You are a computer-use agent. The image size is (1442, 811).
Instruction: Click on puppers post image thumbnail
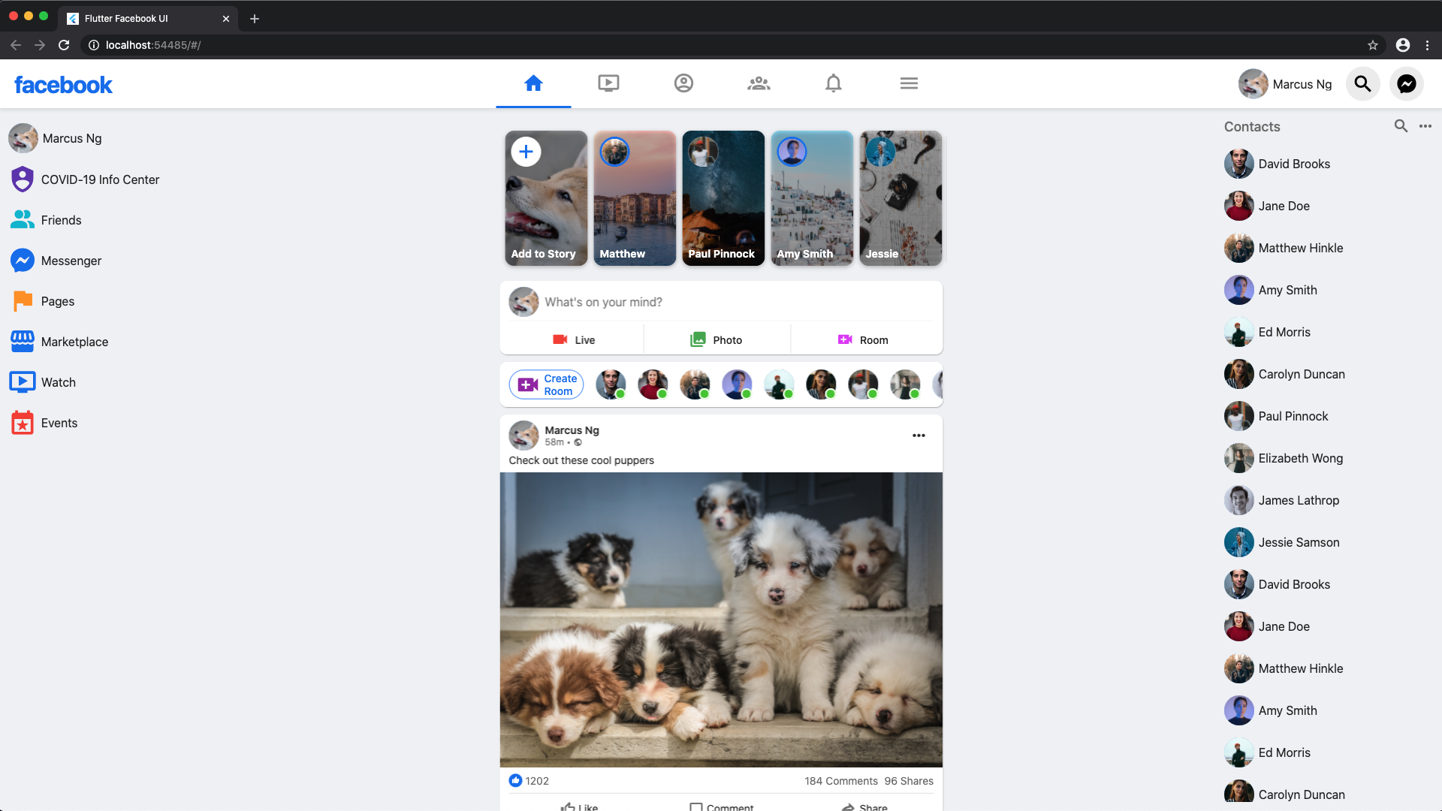pyautogui.click(x=720, y=619)
